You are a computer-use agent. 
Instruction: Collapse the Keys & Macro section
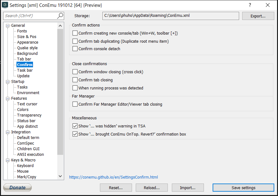tap(7, 160)
